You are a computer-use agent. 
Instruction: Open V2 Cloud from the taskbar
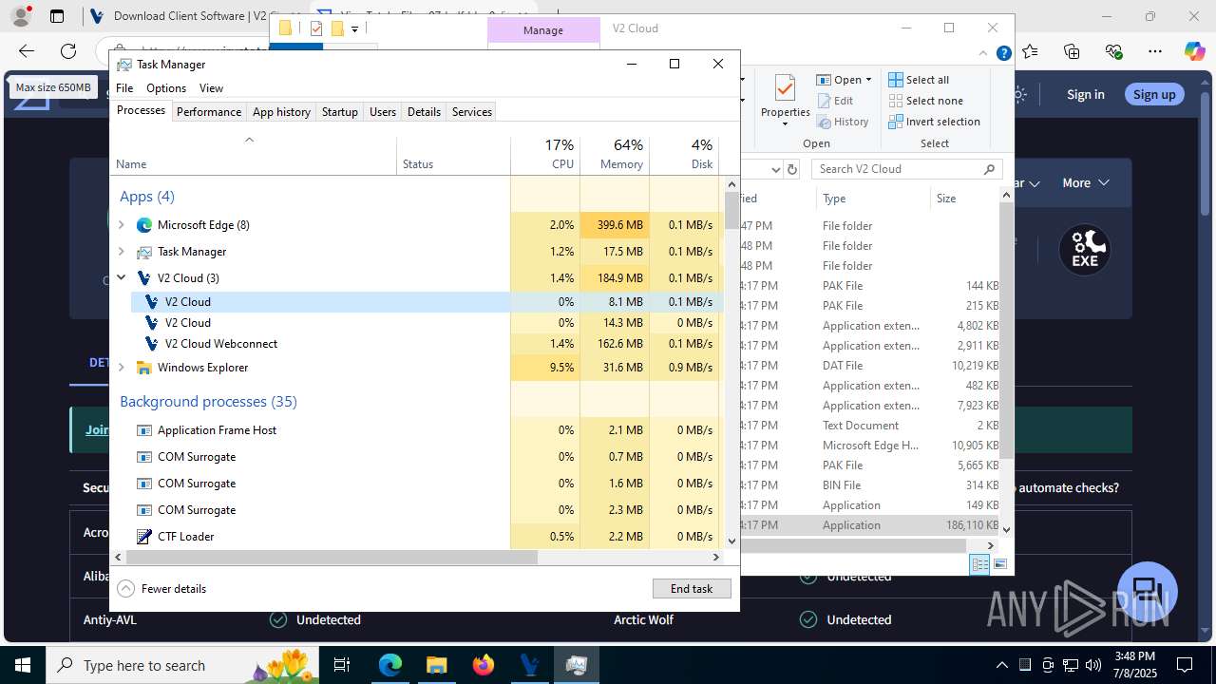[529, 665]
